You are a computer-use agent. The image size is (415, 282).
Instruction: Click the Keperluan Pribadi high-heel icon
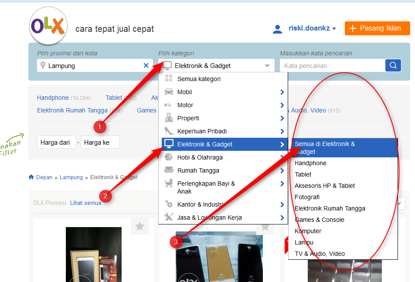(169, 131)
